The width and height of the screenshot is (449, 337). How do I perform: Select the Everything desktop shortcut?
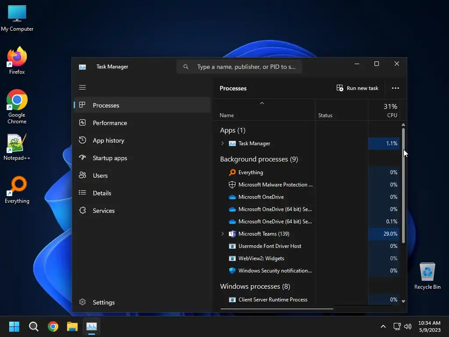tap(17, 190)
